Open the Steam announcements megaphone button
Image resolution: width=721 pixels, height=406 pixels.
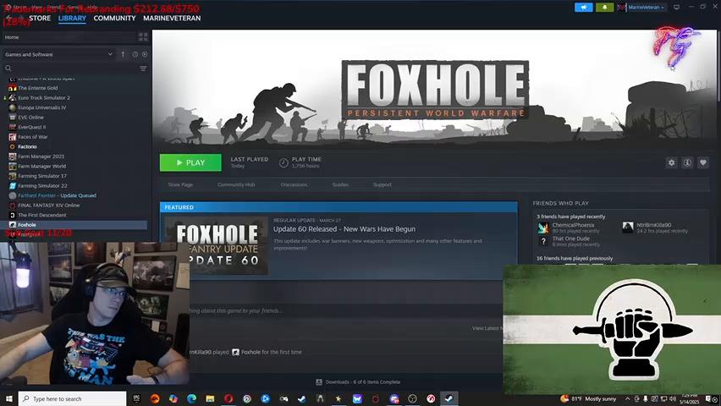[x=584, y=8]
